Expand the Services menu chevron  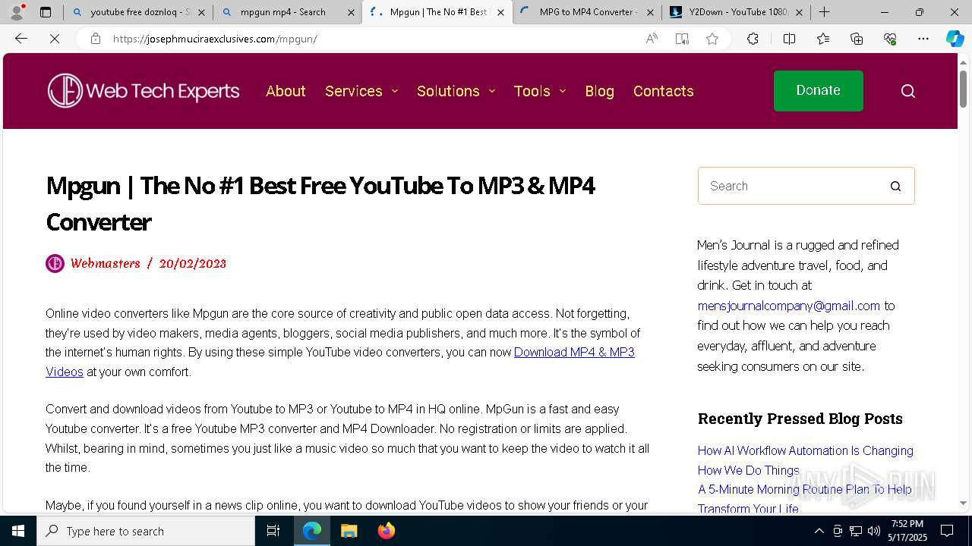pos(395,91)
